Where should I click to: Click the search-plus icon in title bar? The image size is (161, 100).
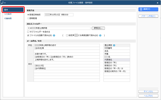pyautogui.click(x=3, y=3)
